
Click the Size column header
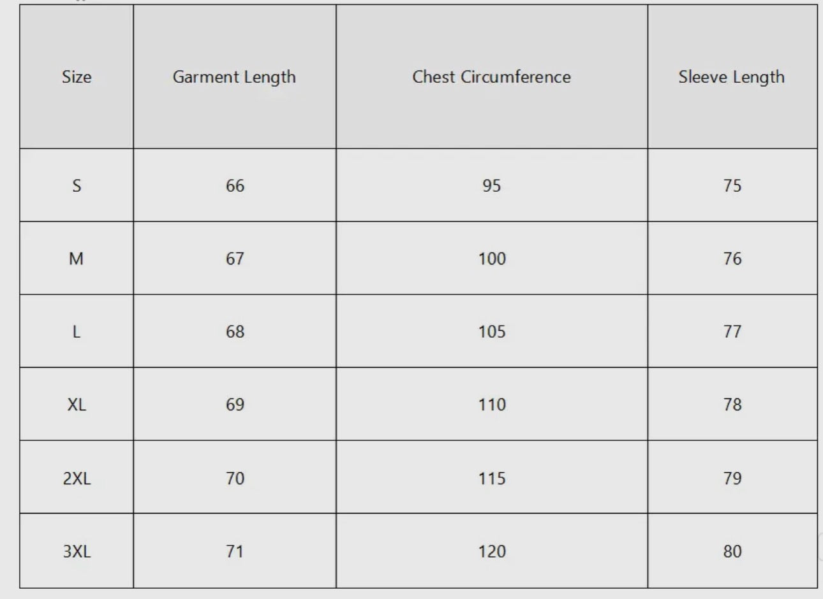77,77
